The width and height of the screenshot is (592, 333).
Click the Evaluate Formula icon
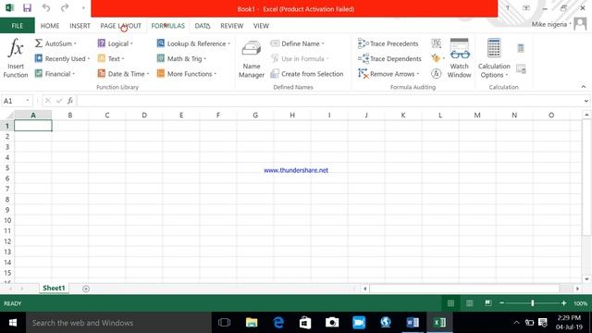(x=436, y=73)
